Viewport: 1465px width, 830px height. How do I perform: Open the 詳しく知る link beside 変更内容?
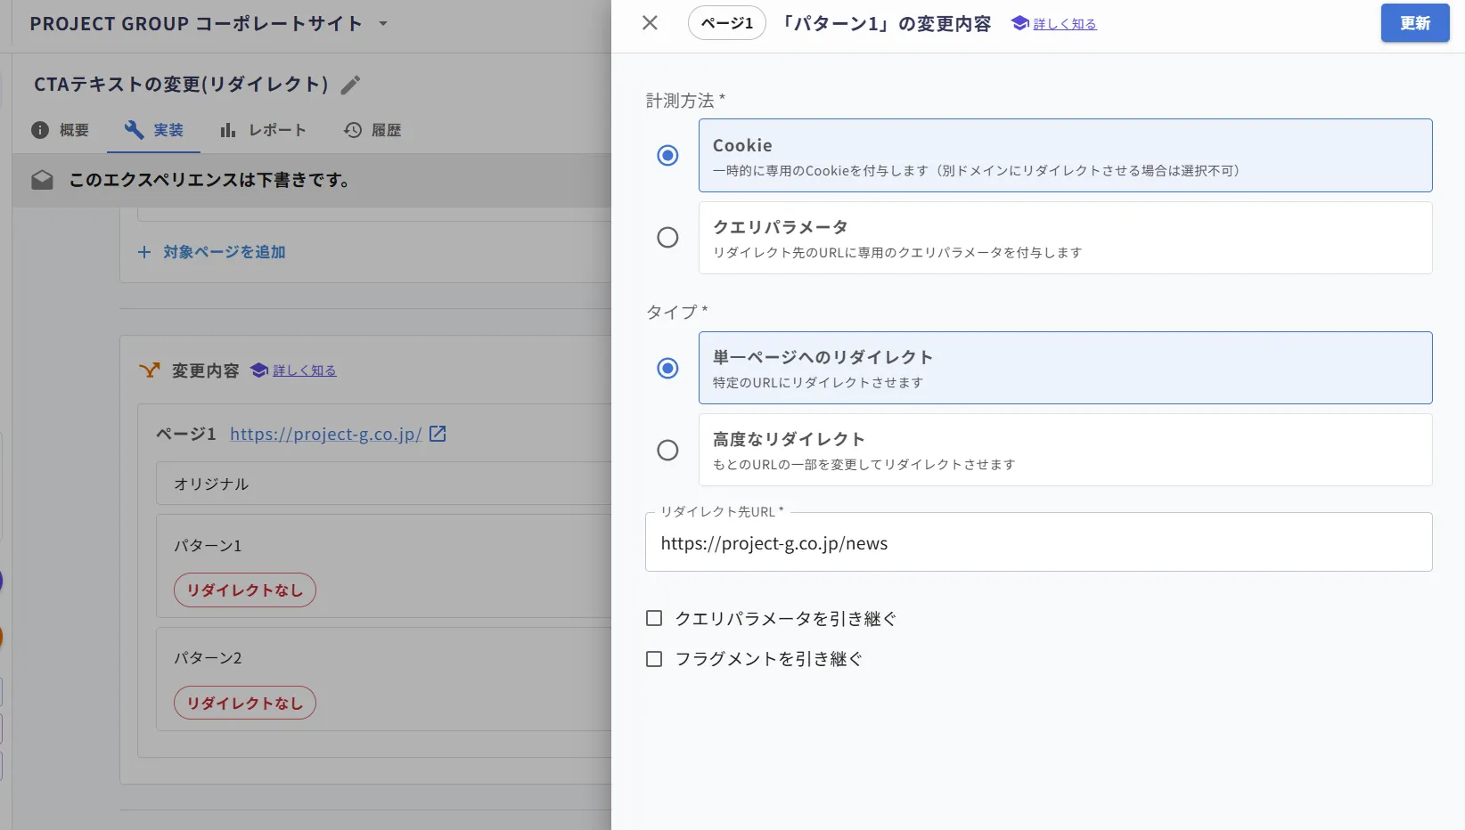tap(304, 370)
